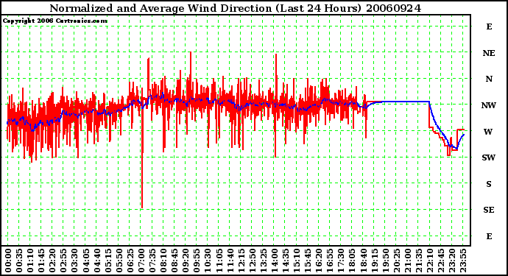Select the '02:55' time label
The image size is (508, 276).
[x=63, y=261]
